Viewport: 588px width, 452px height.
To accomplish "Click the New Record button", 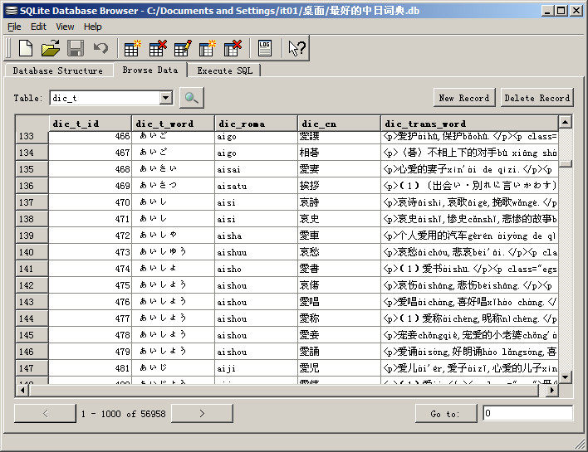I will click(x=464, y=98).
